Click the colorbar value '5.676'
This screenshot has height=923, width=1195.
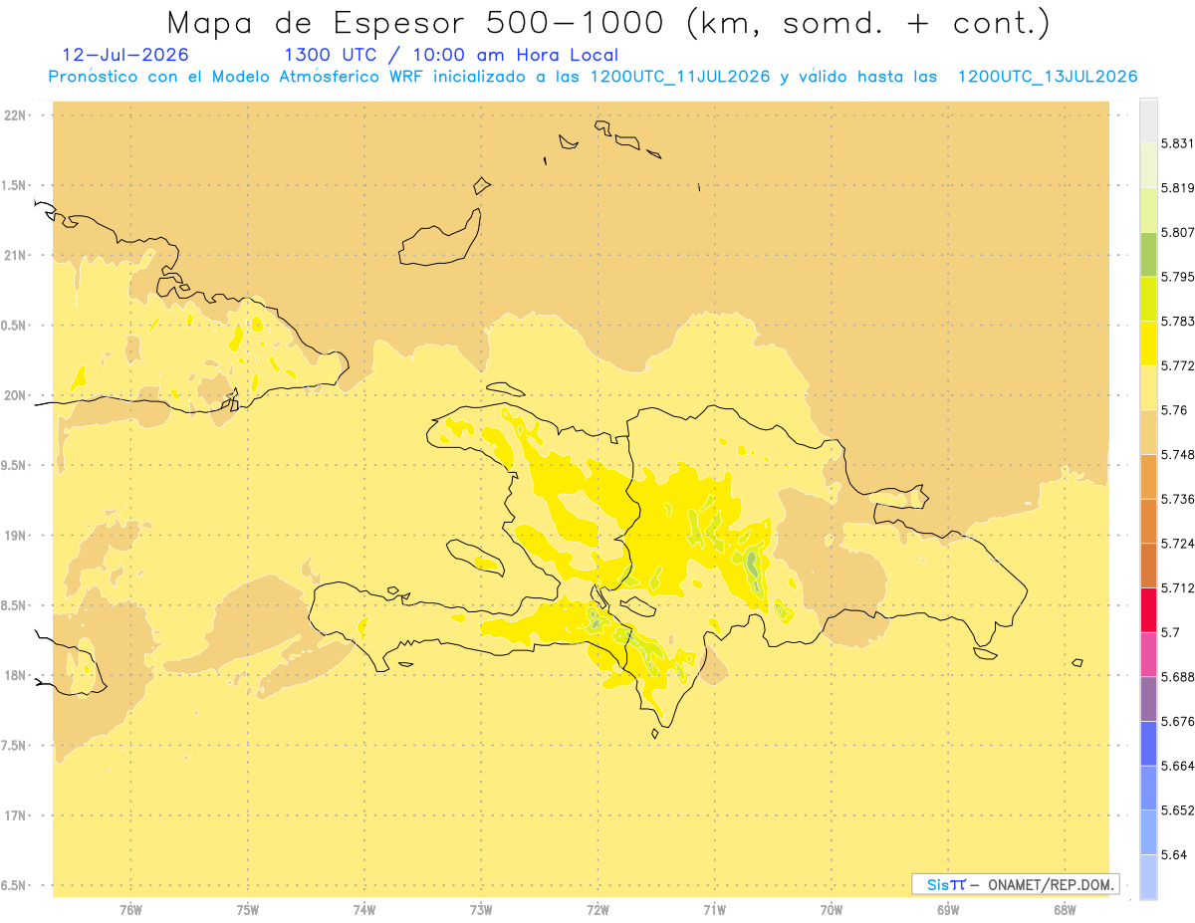pyautogui.click(x=1178, y=722)
